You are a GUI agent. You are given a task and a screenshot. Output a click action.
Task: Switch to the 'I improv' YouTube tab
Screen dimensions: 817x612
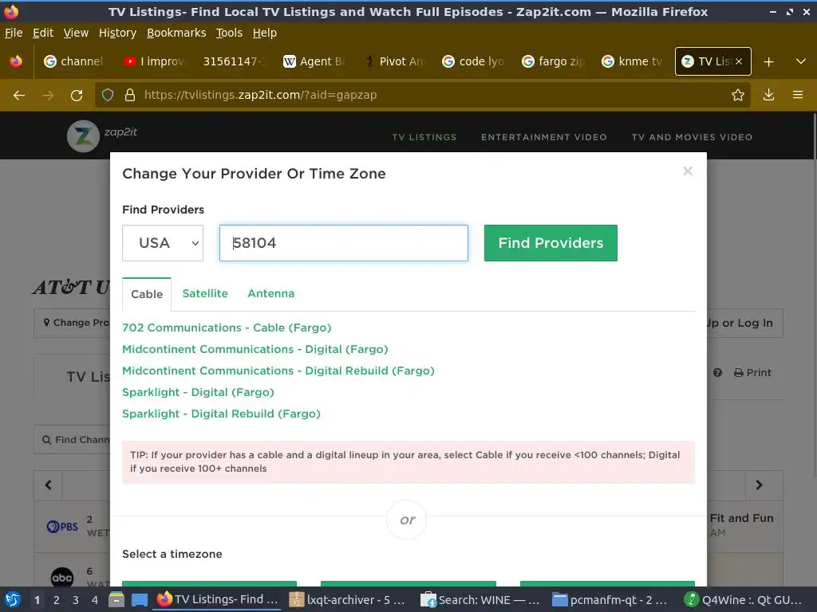click(155, 61)
